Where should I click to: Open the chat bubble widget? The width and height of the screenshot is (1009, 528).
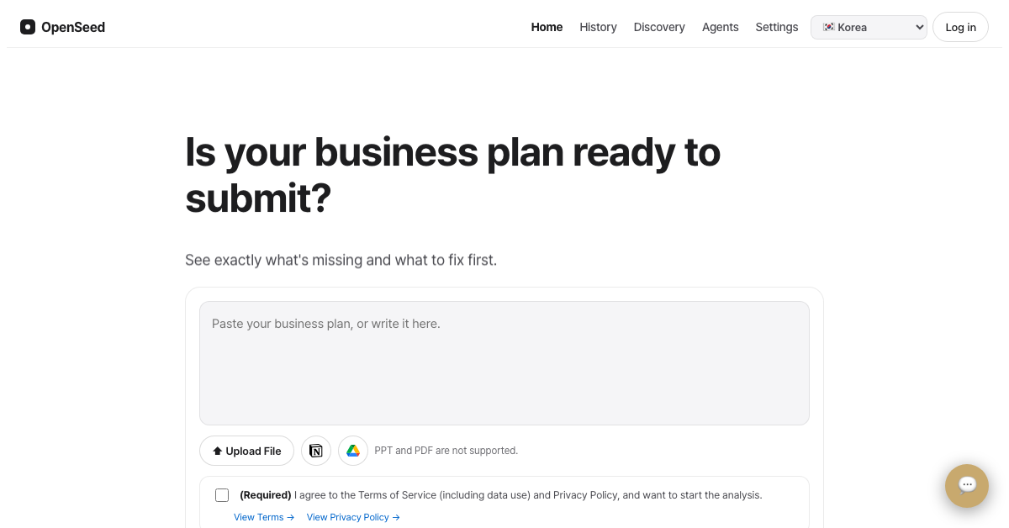click(x=967, y=486)
